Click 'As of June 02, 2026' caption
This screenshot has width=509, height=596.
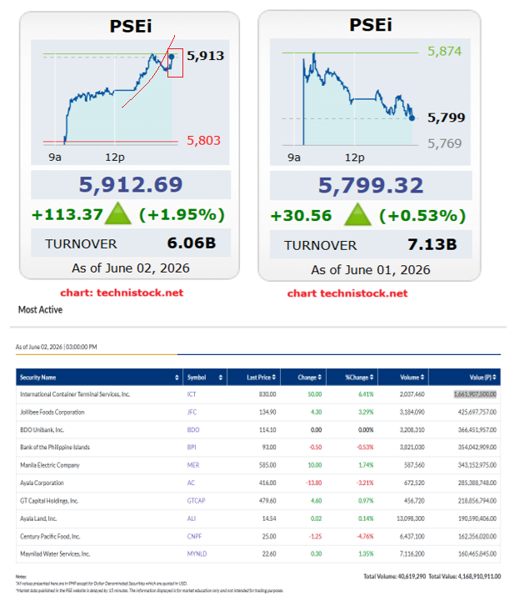(x=131, y=268)
